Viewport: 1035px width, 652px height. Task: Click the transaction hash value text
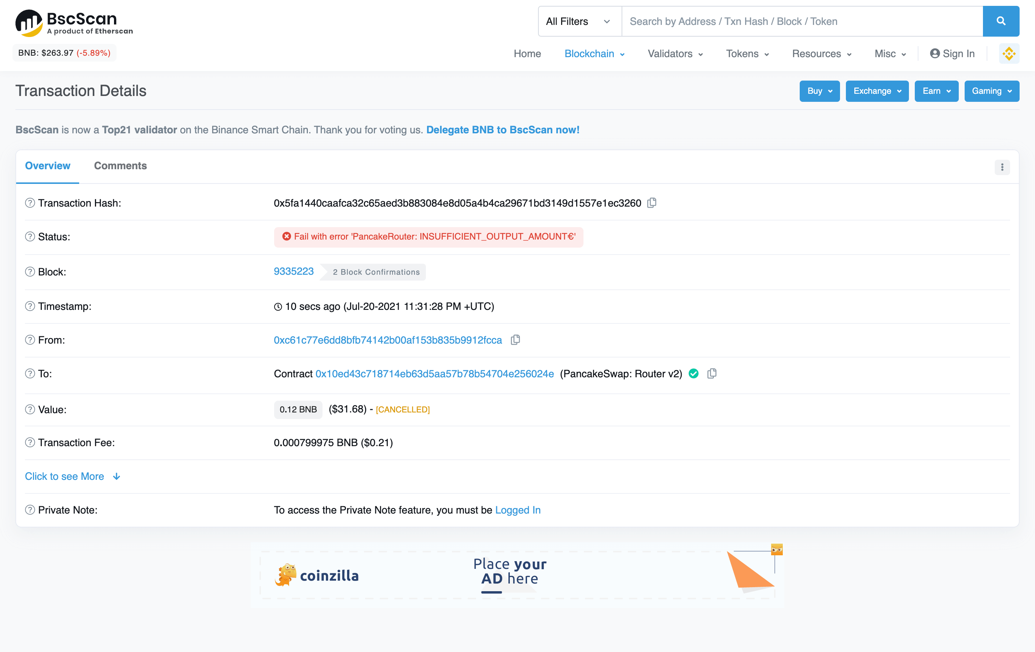tap(457, 203)
